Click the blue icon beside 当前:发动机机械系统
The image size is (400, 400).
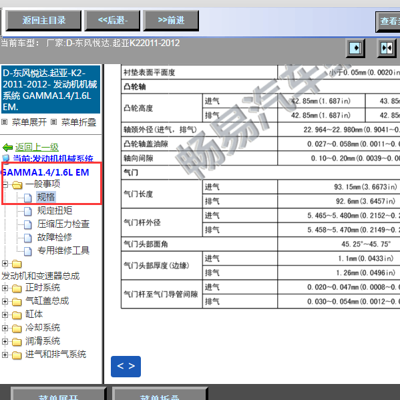point(6,159)
